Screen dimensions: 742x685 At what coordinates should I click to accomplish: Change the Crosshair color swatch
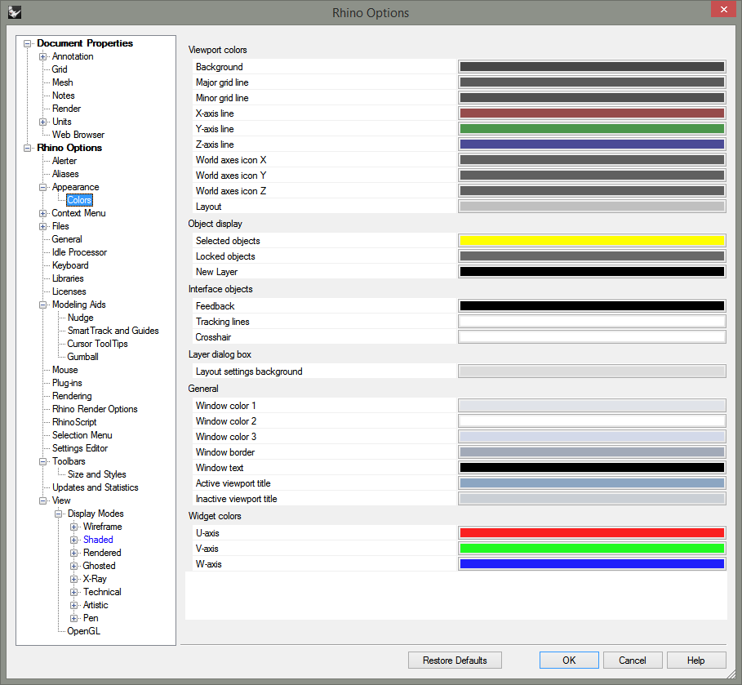pos(592,337)
